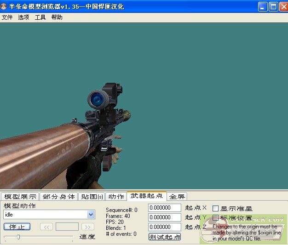Click the 测试起点 button
288x245 pixels.
165,237
